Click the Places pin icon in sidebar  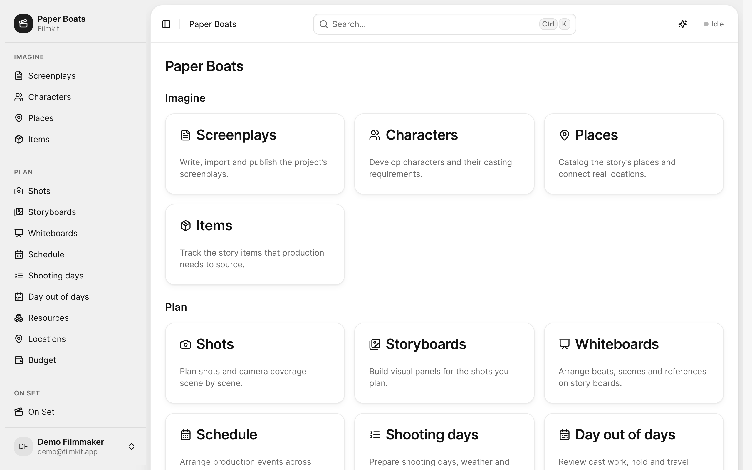point(19,118)
